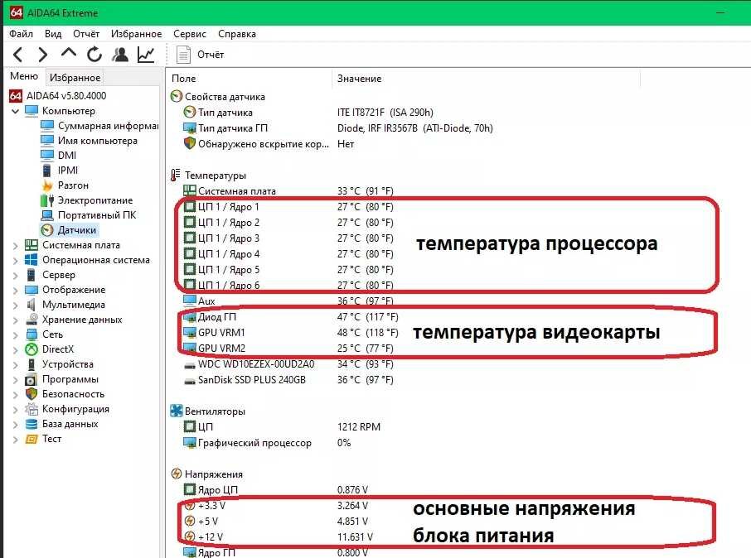Click the Сеть network icon
The width and height of the screenshot is (751, 558).
tap(31, 334)
